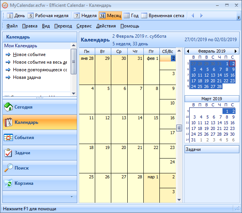Screen dimensions: 242x213
Task: Go to the previous month in mini calendar
Action: pyautogui.click(x=188, y=51)
